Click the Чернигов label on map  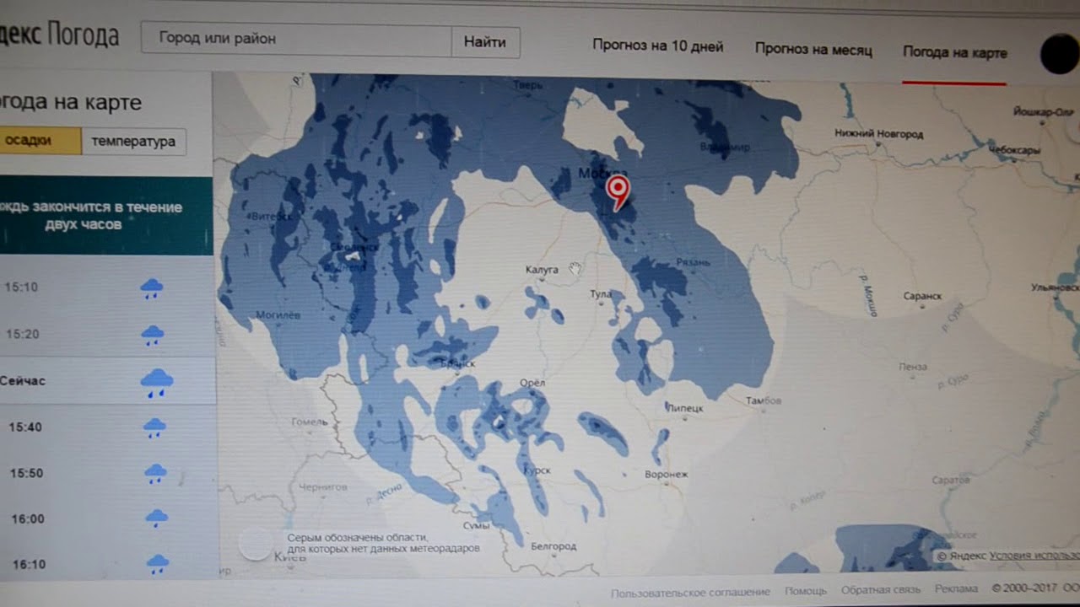323,486
